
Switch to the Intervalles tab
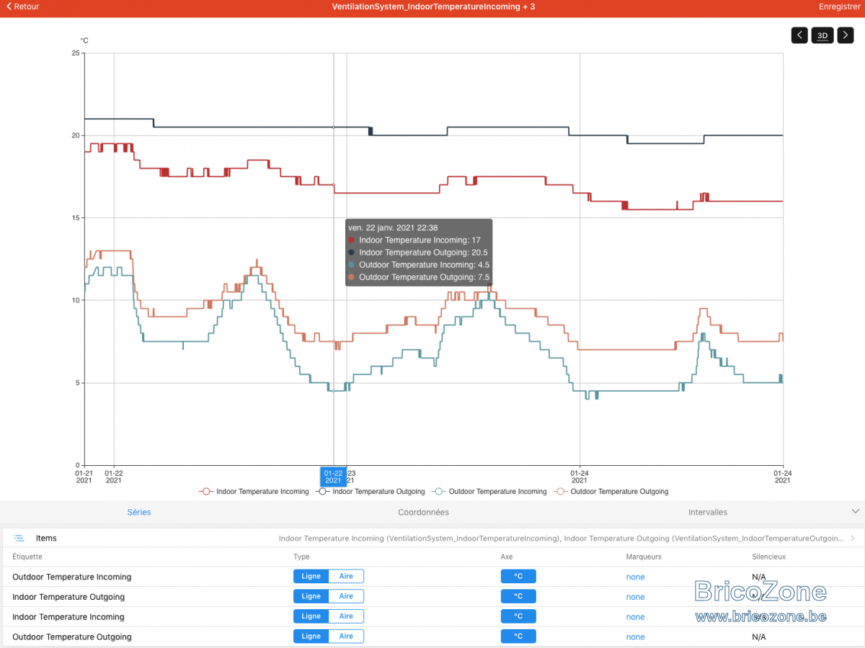pos(708,512)
